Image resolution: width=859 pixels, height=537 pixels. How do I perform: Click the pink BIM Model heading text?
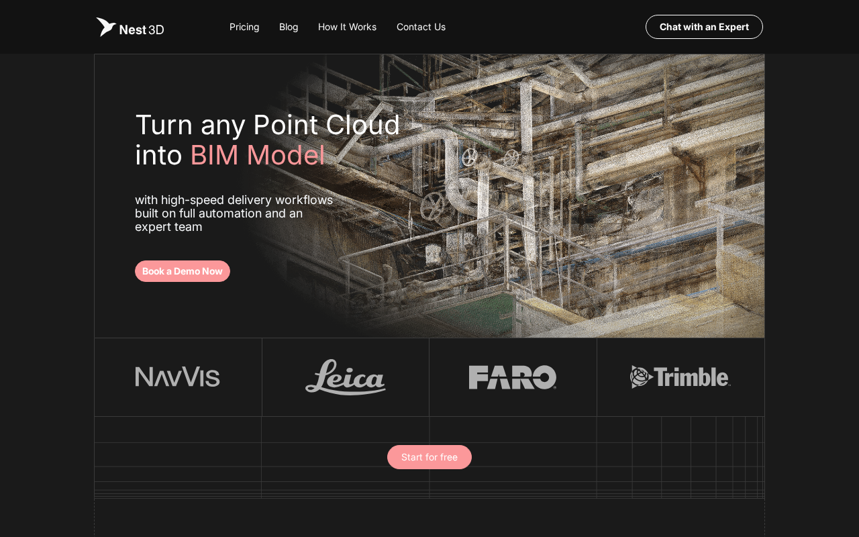pos(258,155)
